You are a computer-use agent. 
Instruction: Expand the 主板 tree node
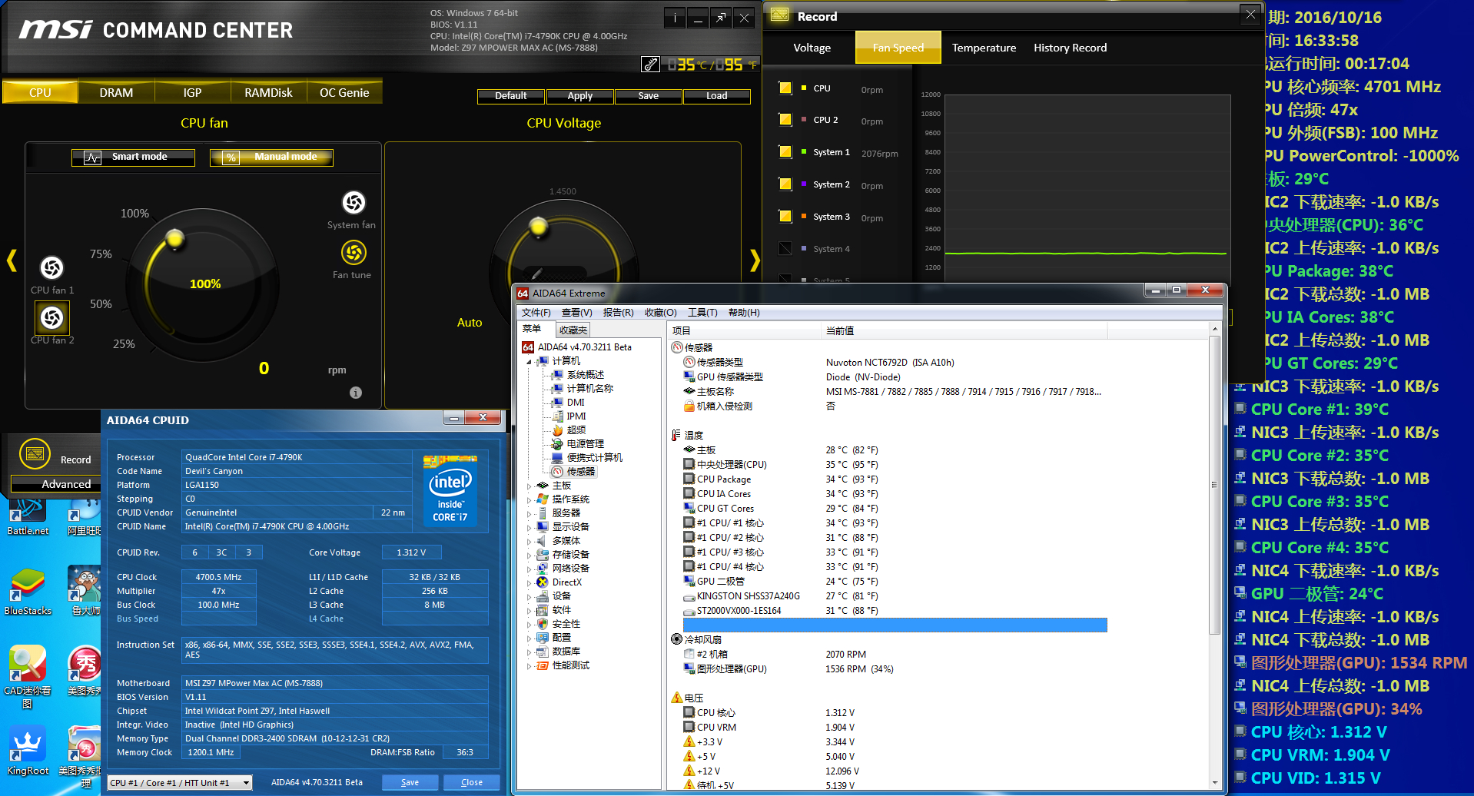tap(529, 486)
